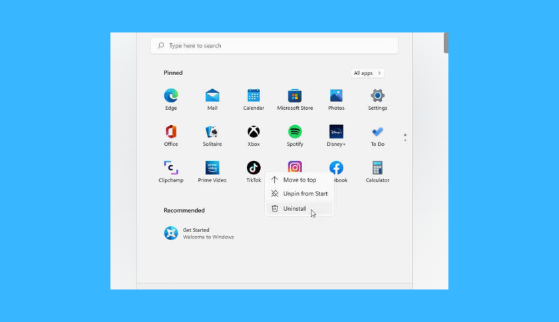Open the Calendar app icon
This screenshot has height=322, width=559.
tap(254, 96)
